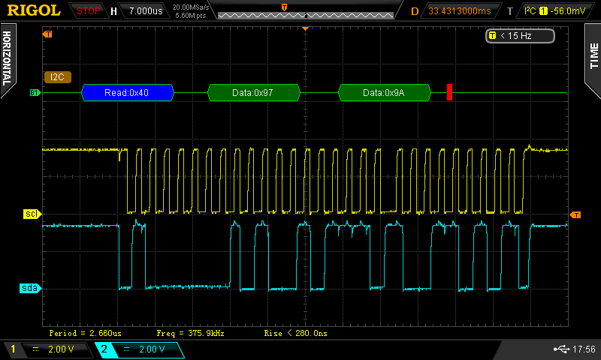Click the Rise < 280.0ns measurement
This screenshot has height=360, width=601.
point(296,333)
